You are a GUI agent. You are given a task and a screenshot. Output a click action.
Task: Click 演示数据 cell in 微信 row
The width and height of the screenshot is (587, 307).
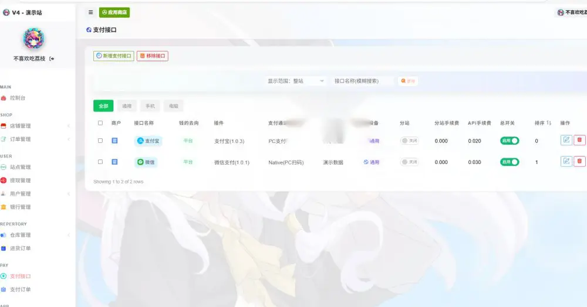(x=333, y=162)
